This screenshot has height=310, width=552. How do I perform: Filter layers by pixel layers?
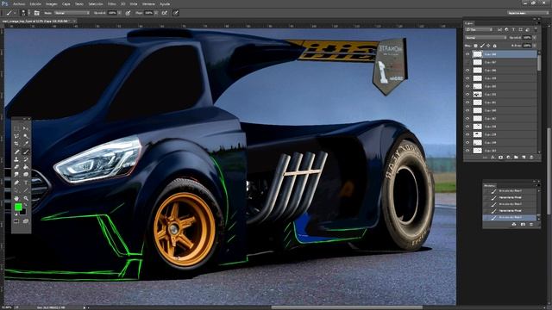(x=500, y=29)
